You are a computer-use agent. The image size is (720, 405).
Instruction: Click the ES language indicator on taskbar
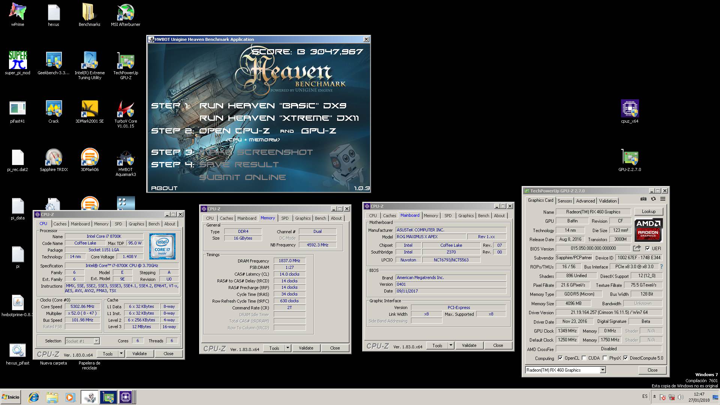point(645,396)
